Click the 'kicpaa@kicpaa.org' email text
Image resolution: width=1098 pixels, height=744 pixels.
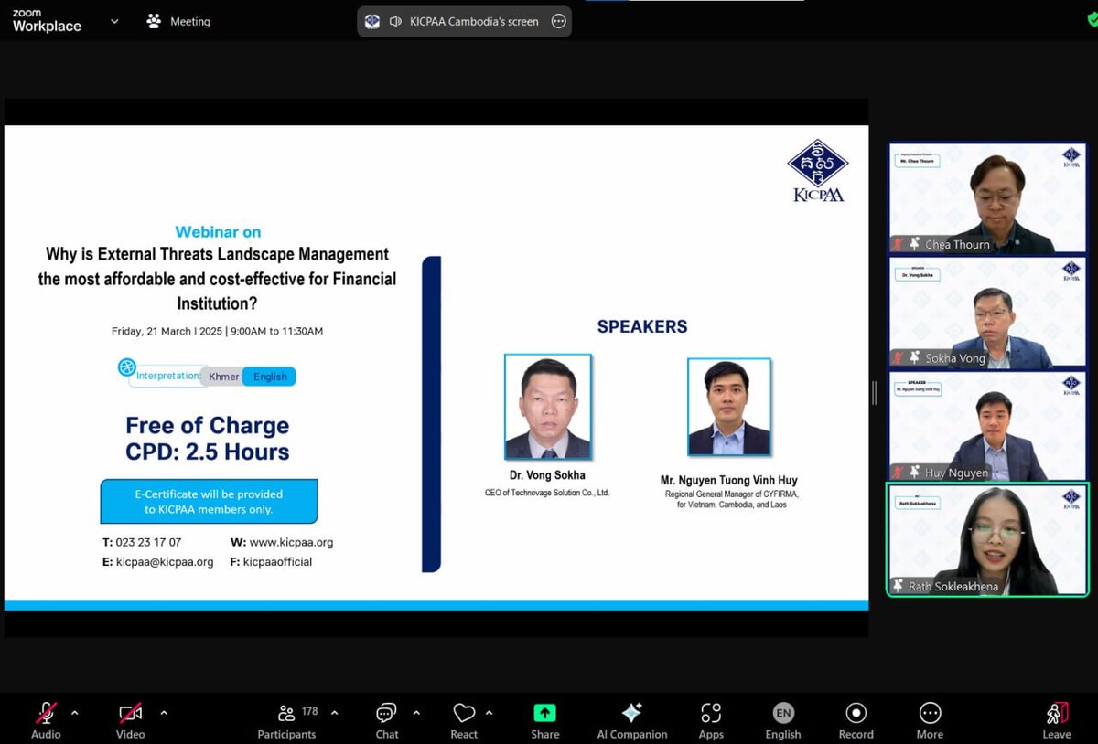click(x=165, y=562)
